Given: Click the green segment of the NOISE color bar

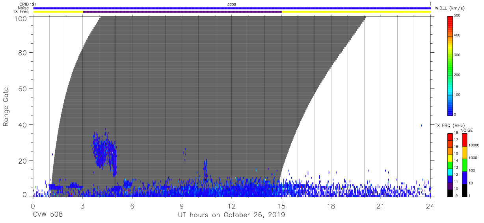Looking at the screenshot, I should [x=464, y=165].
